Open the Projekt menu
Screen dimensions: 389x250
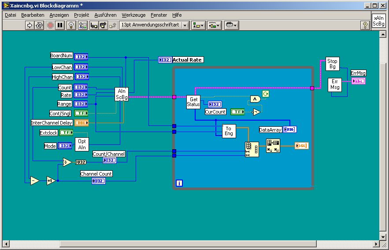coord(82,15)
